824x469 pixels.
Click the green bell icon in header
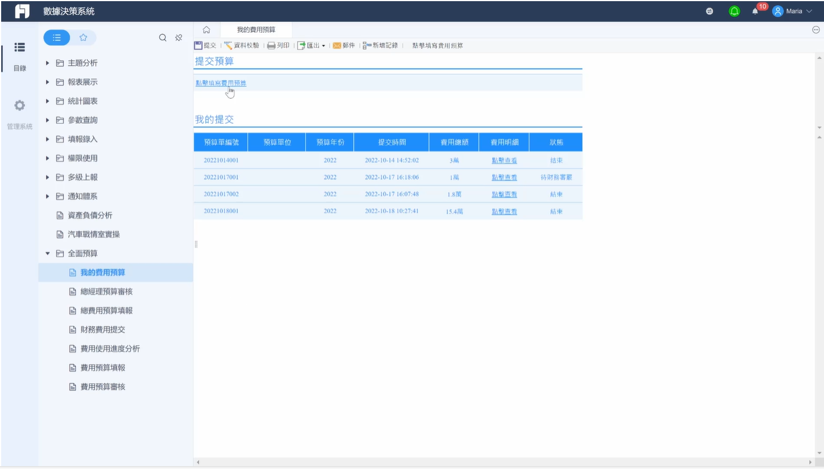(734, 11)
